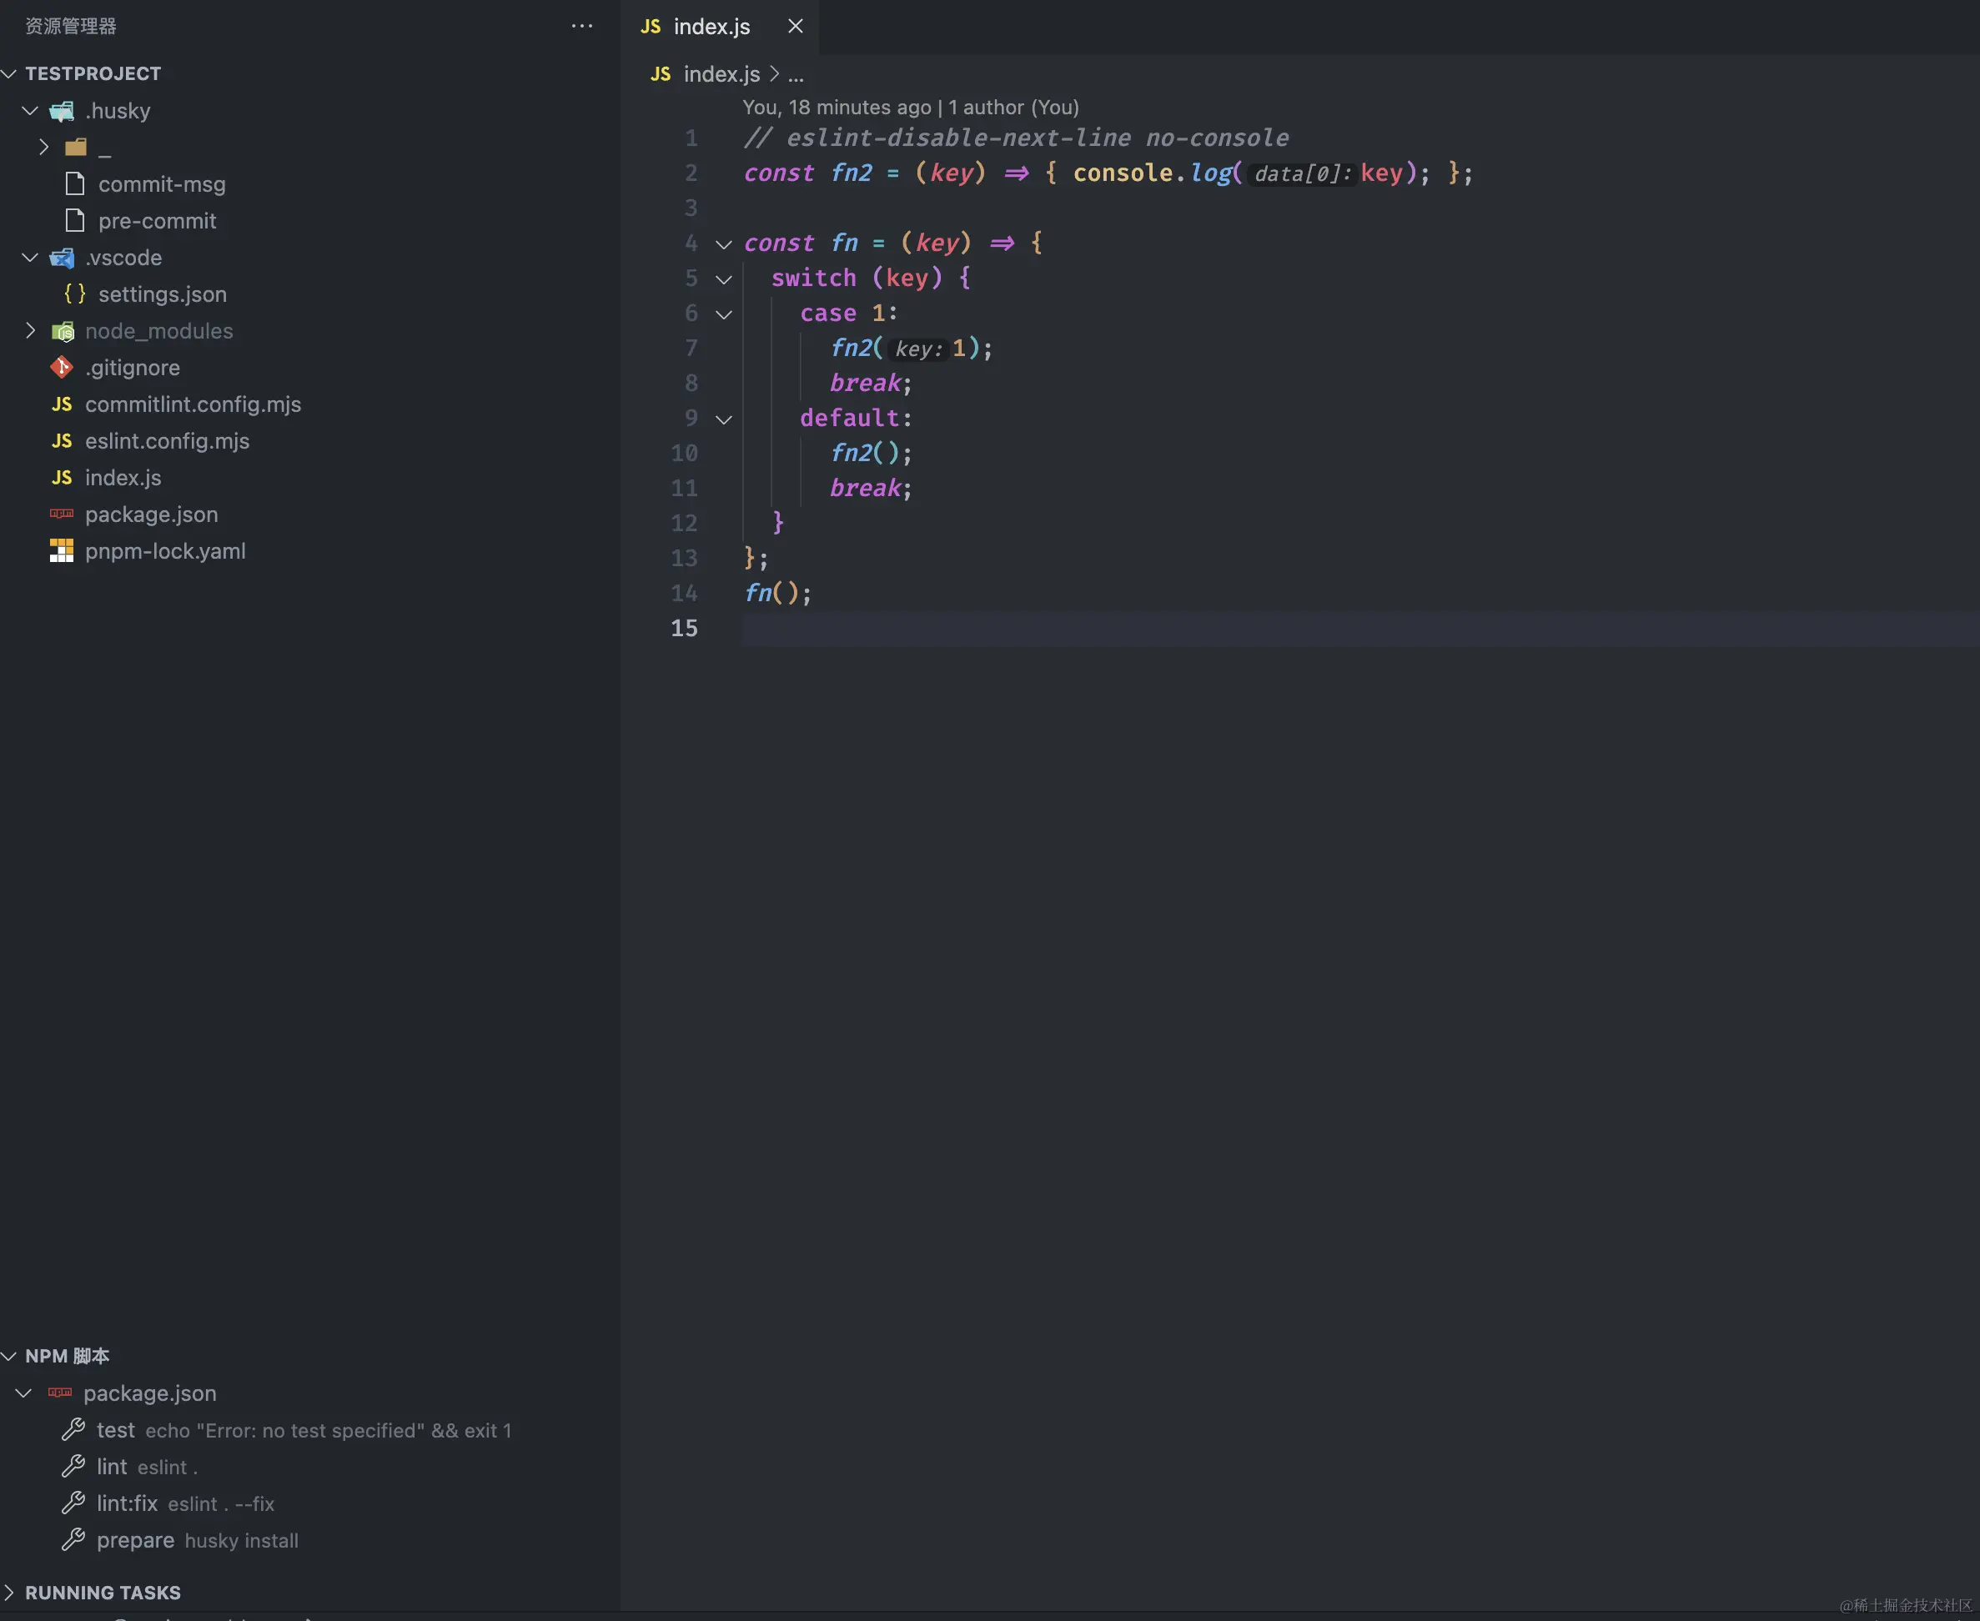This screenshot has height=1621, width=1980.
Task: Collapse the .husky folder
Action: click(30, 111)
